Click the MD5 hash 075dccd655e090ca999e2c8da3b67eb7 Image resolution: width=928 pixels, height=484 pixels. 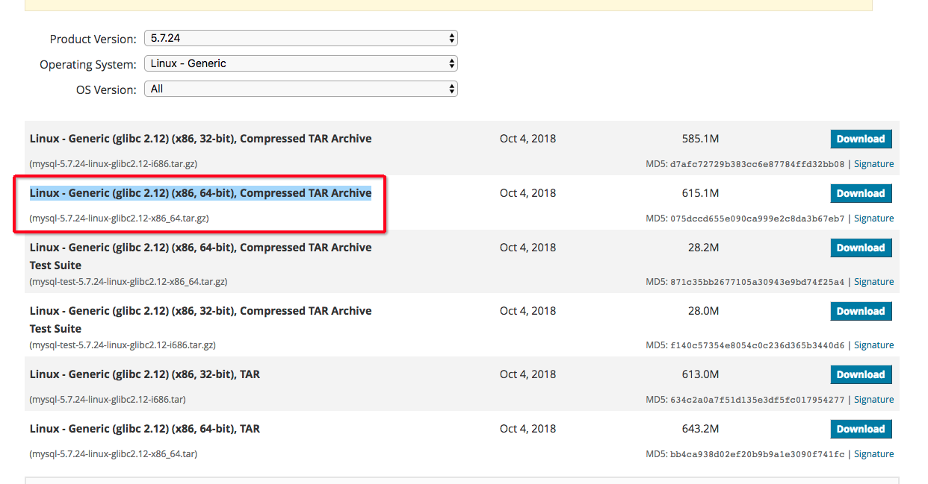click(x=757, y=219)
